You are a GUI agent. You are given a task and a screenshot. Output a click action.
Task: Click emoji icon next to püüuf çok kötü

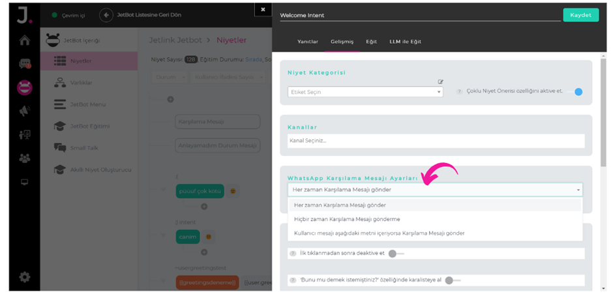pos(233,191)
